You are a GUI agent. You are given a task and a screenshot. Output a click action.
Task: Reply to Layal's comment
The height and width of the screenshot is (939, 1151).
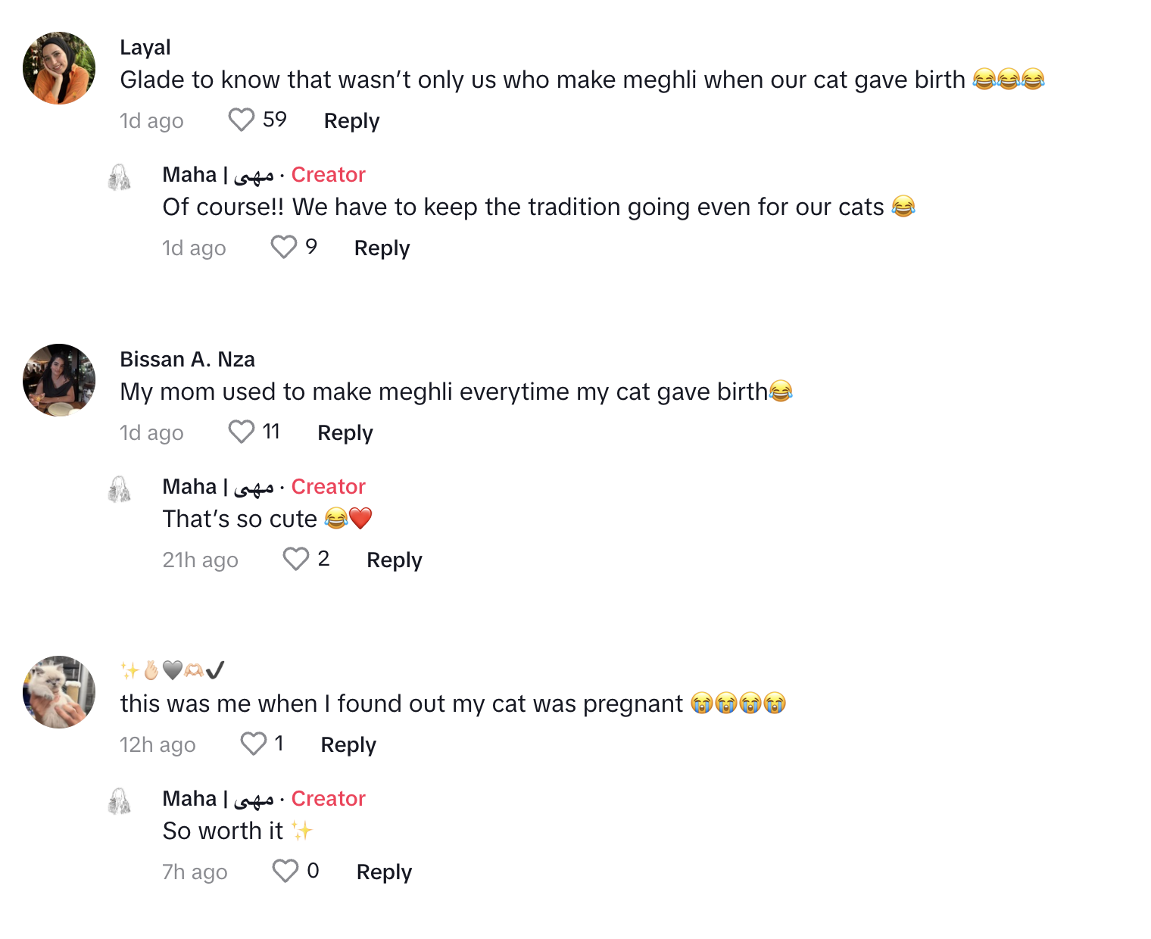tap(351, 121)
